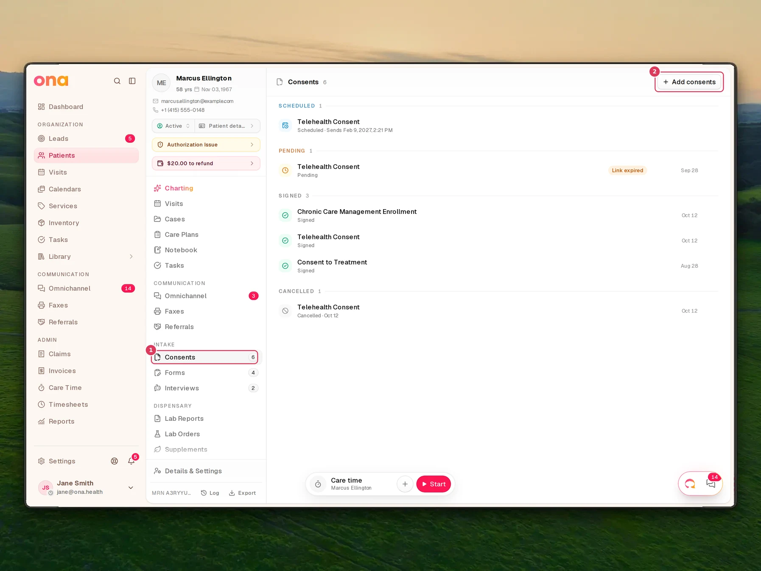Viewport: 761px width, 571px height.
Task: Open notifications bell icon
Action: (131, 461)
